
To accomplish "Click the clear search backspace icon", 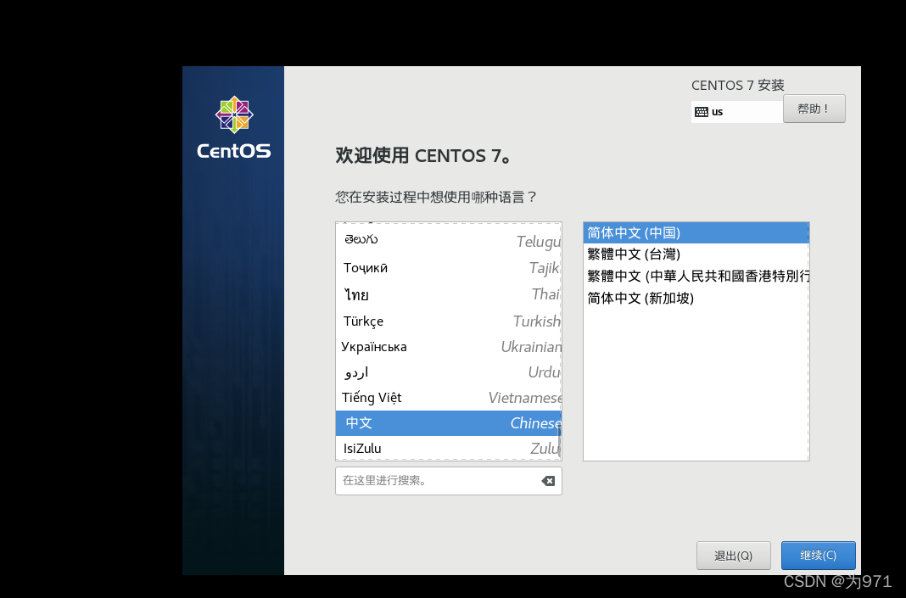I will click(548, 481).
